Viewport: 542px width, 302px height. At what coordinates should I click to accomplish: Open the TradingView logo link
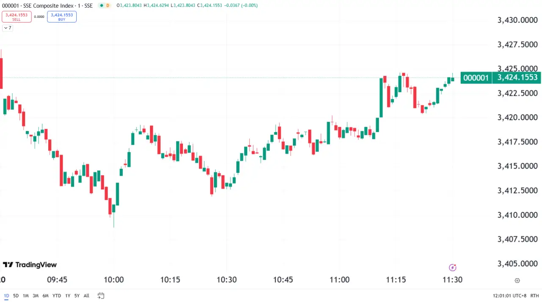point(30,265)
